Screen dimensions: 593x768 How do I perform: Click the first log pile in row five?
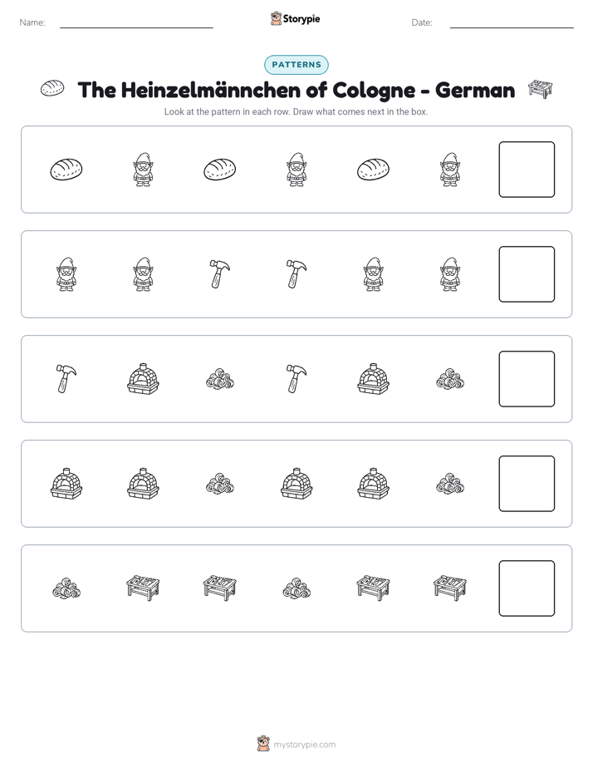pos(66,588)
